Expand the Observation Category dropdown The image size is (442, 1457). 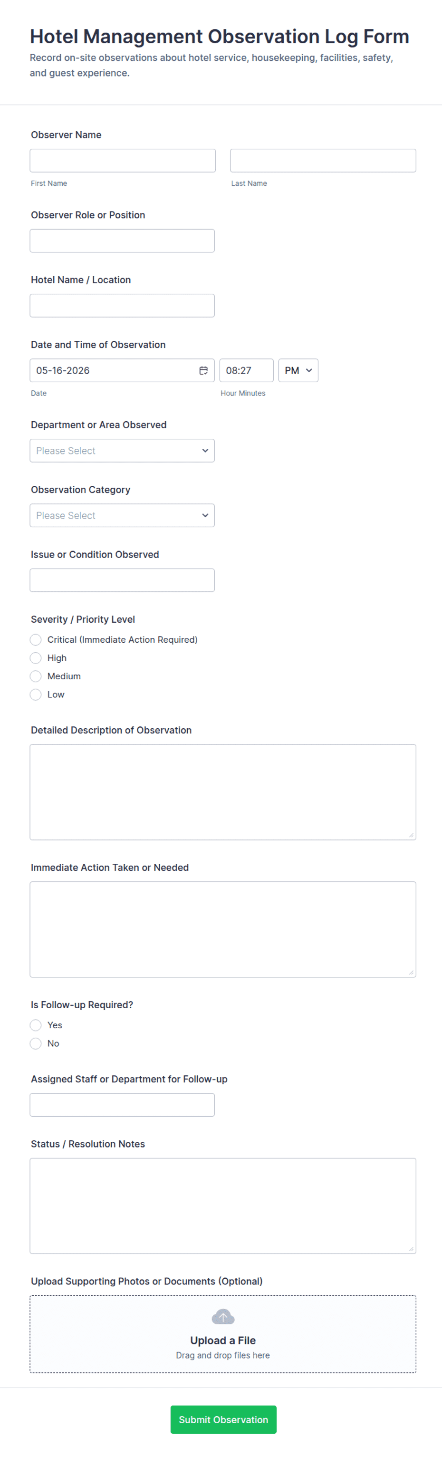click(122, 515)
